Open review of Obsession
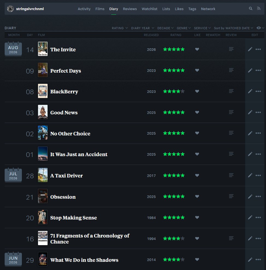This screenshot has height=270, width=266. pos(231,196)
